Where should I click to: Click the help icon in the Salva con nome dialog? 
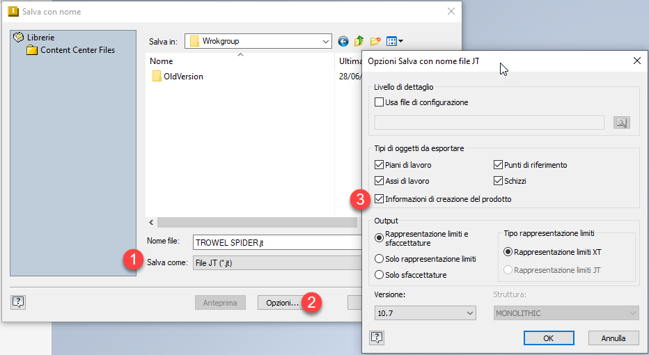click(18, 302)
